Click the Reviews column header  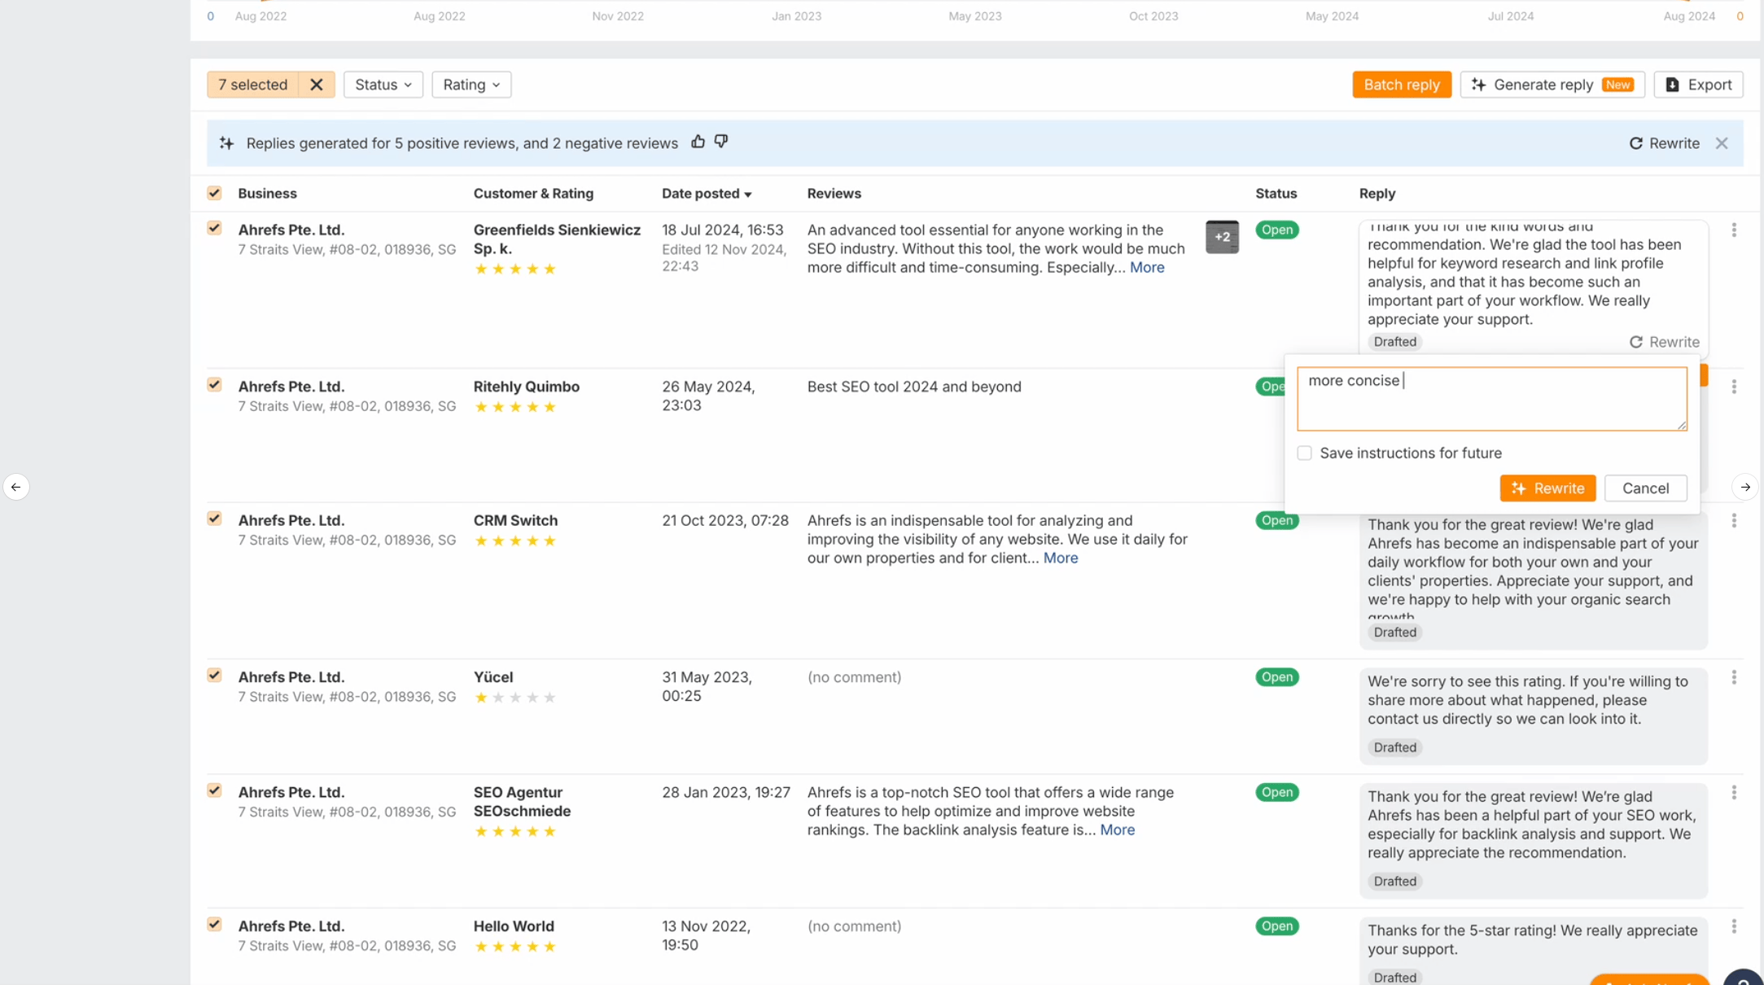(834, 194)
